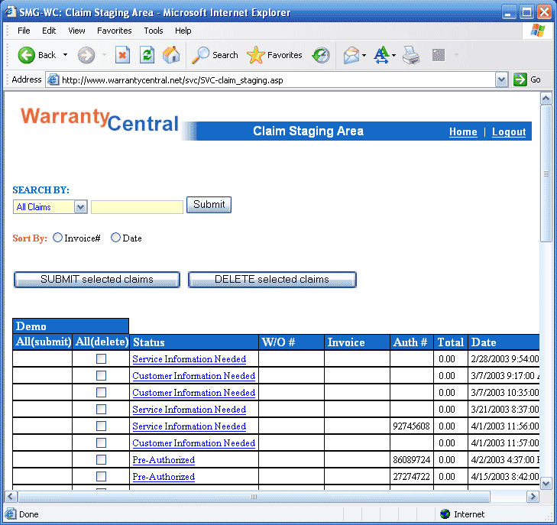Screen dimensions: 557x525
Task: Open the View menu
Action: [x=76, y=31]
